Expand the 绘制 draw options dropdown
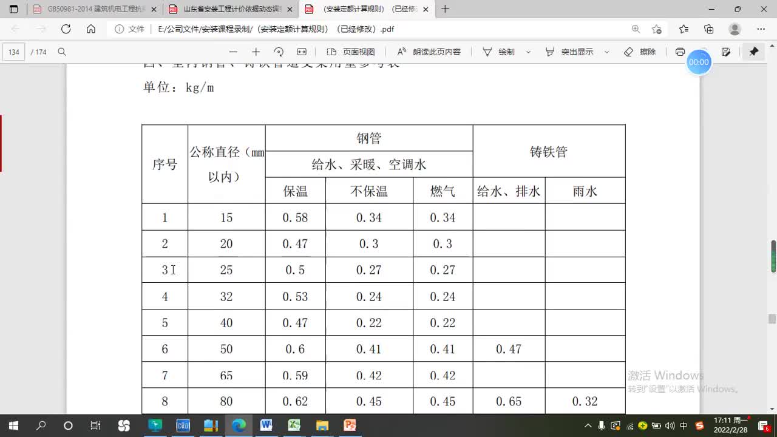Viewport: 777px width, 437px height. click(528, 52)
